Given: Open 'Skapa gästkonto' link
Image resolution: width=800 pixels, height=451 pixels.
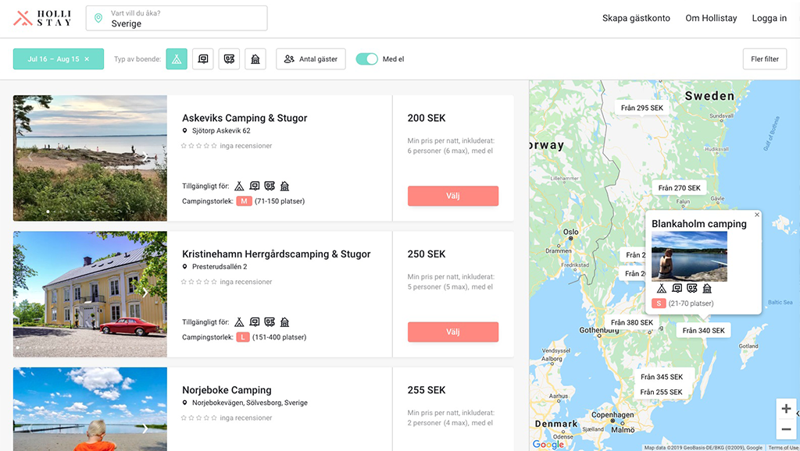Looking at the screenshot, I should (x=636, y=19).
